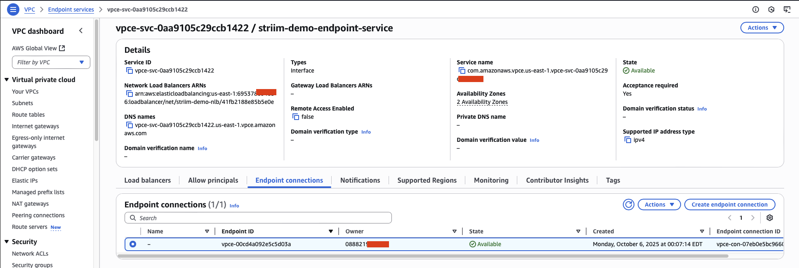
Task: Collapse the VPC dashboard side panel
Action: tap(81, 31)
